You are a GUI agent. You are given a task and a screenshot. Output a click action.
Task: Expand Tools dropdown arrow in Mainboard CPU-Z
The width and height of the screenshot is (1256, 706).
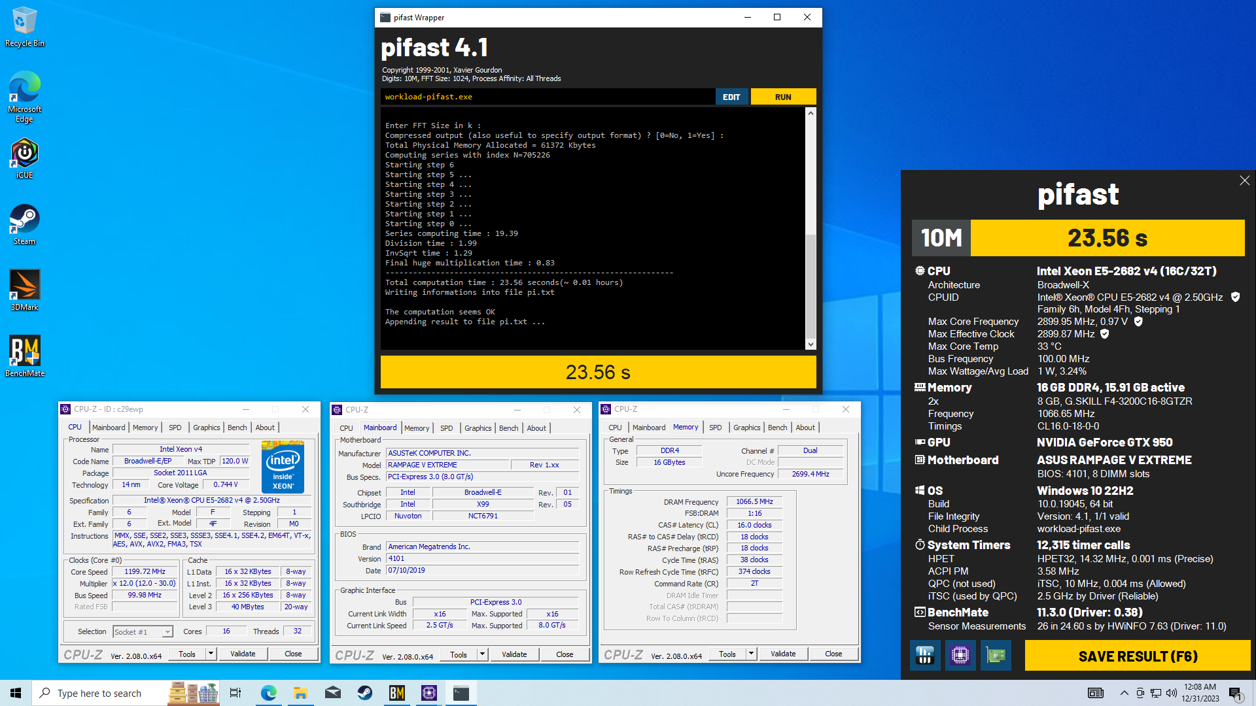click(482, 654)
